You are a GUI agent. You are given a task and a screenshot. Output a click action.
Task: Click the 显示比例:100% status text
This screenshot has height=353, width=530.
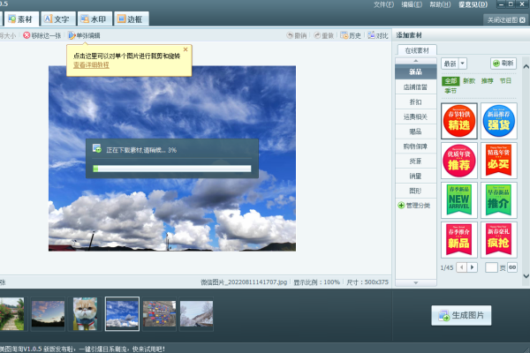tap(316, 282)
